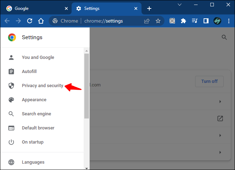Image resolution: width=235 pixels, height=170 pixels.
Task: Open the tab search dropdown chevron
Action: tap(180, 5)
